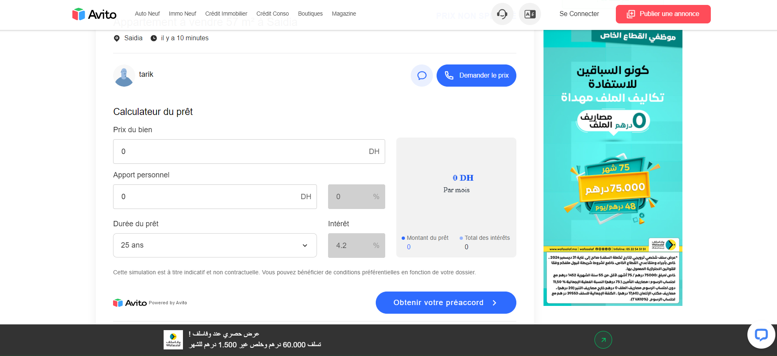This screenshot has height=356, width=777.
Task: Open Boutiques in the navigation
Action: tap(310, 14)
